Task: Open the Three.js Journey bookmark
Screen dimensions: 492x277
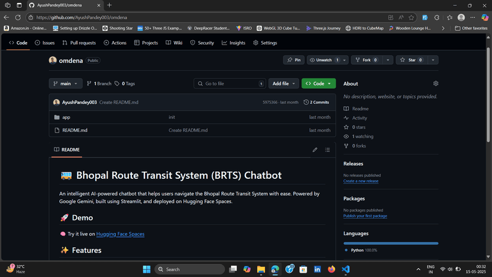Action: [x=323, y=29]
